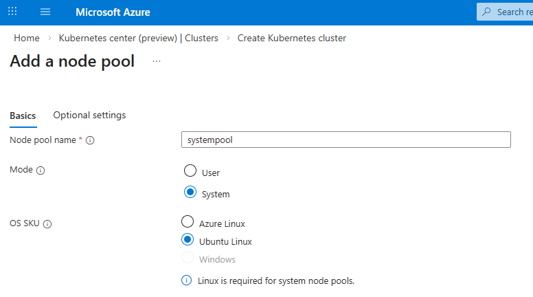The width and height of the screenshot is (533, 297).
Task: Open Kubernetes center Clusters breadcrumb link
Action: (138, 38)
